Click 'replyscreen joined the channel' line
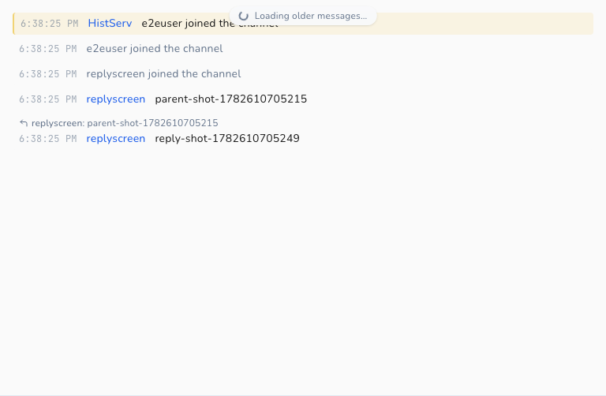The width and height of the screenshot is (606, 396). pos(163,74)
